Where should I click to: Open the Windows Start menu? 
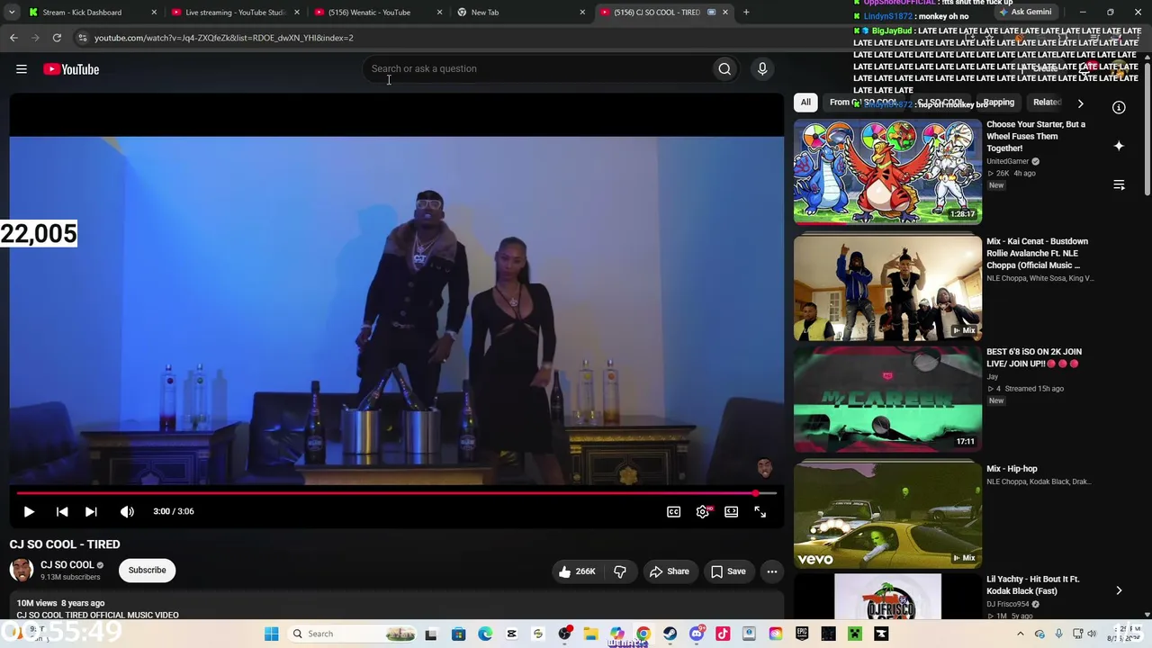(271, 634)
